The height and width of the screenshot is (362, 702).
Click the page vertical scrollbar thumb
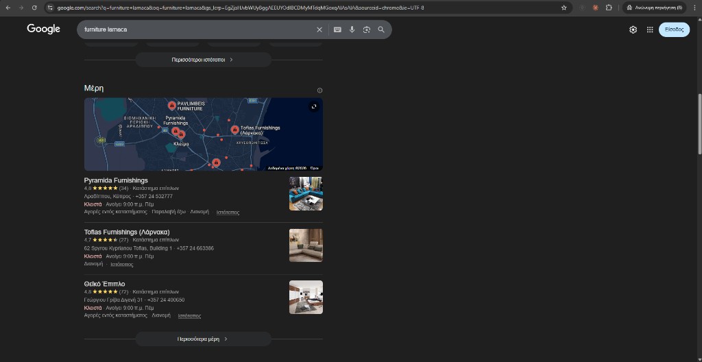click(699, 124)
